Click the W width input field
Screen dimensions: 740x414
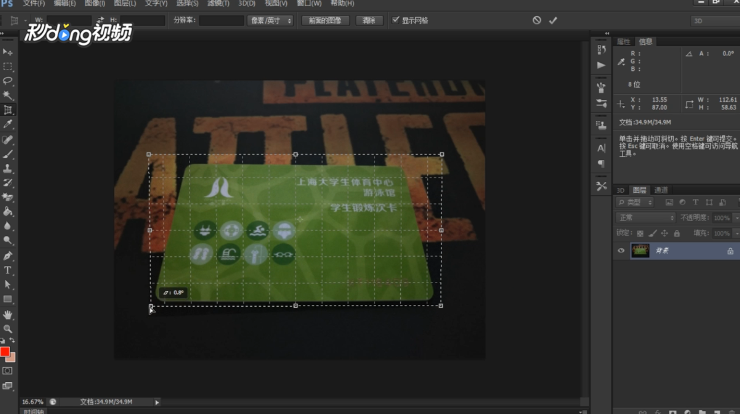[x=69, y=20]
